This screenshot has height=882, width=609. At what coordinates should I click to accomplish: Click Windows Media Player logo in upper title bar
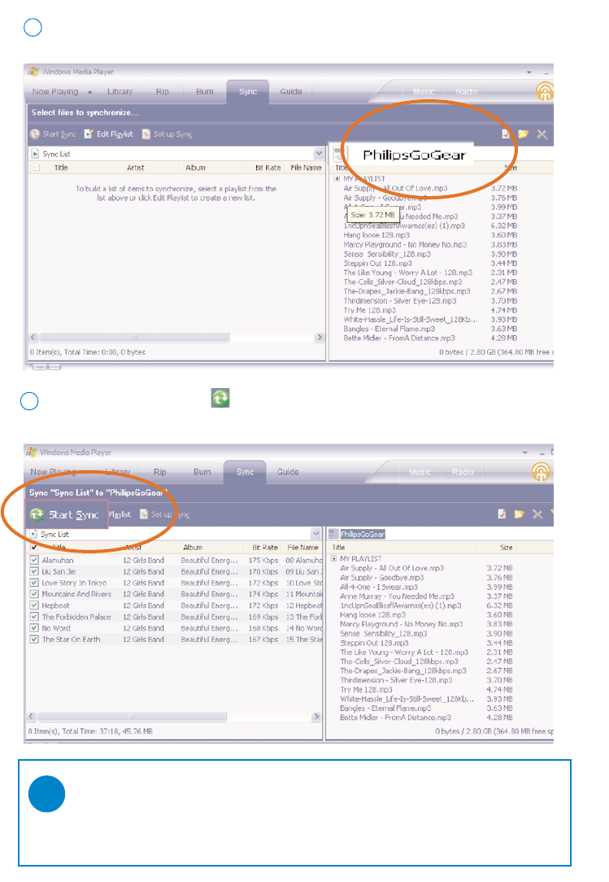point(33,72)
